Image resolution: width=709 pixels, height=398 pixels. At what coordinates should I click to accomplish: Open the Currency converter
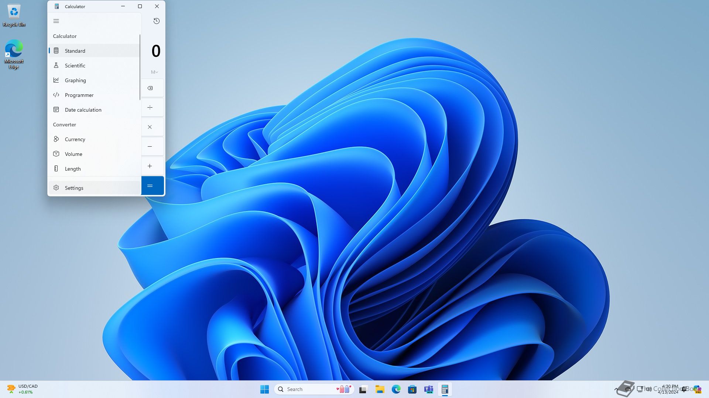coord(94,139)
